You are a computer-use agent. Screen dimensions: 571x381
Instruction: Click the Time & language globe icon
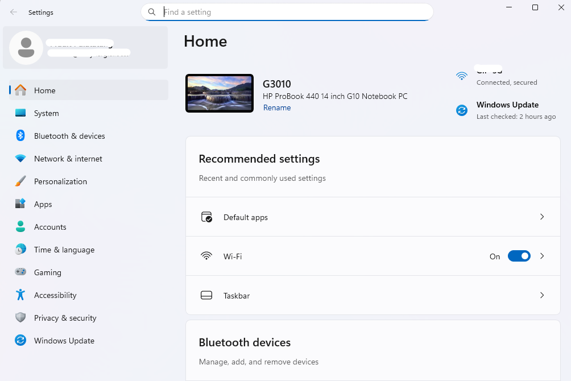[x=20, y=250]
